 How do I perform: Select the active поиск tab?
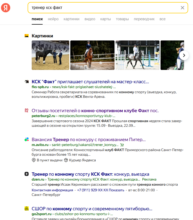pyautogui.click(x=37, y=19)
